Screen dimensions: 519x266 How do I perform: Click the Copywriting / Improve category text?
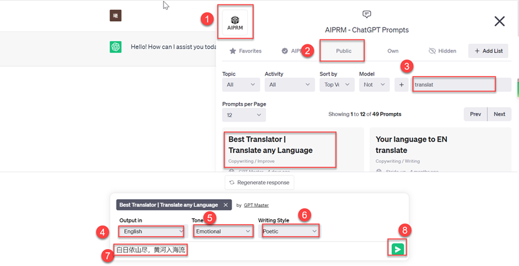pos(251,161)
